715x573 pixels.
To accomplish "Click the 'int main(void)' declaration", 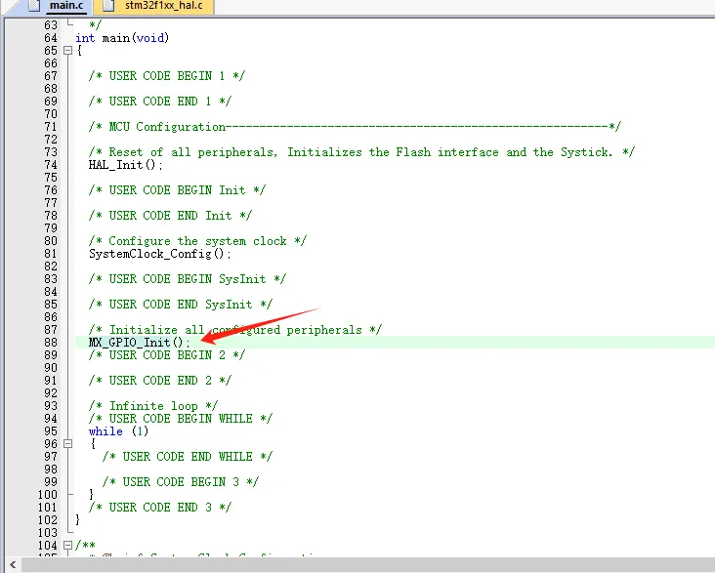I will click(122, 38).
